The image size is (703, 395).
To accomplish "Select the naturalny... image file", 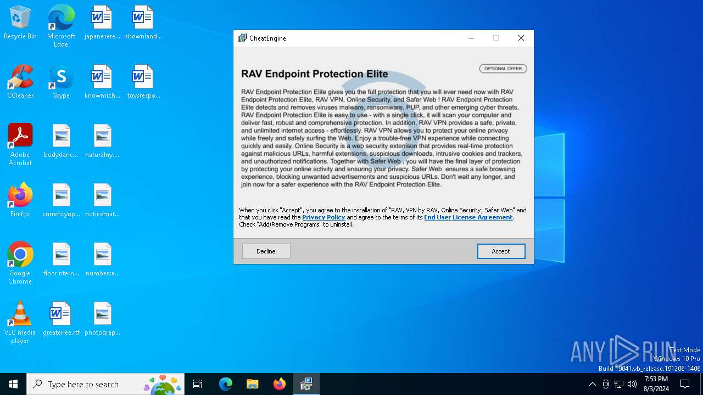I will (x=102, y=142).
